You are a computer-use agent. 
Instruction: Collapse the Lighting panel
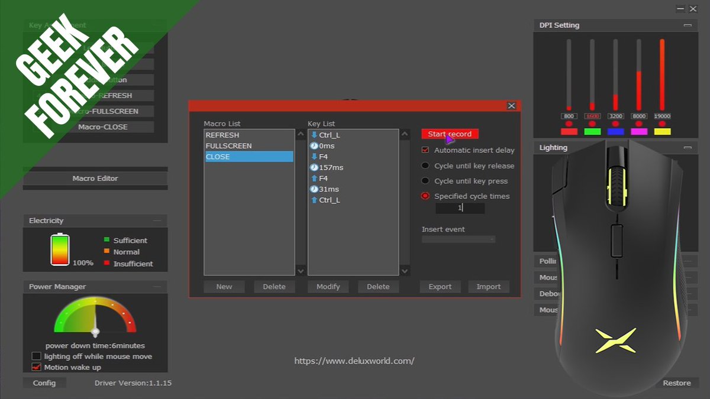pos(687,148)
